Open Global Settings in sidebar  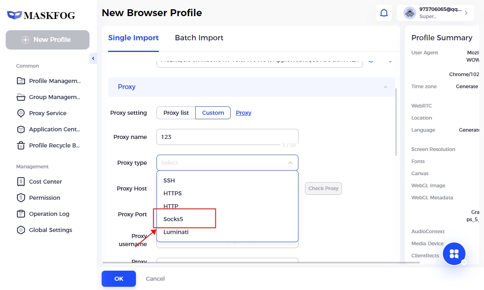click(x=50, y=230)
